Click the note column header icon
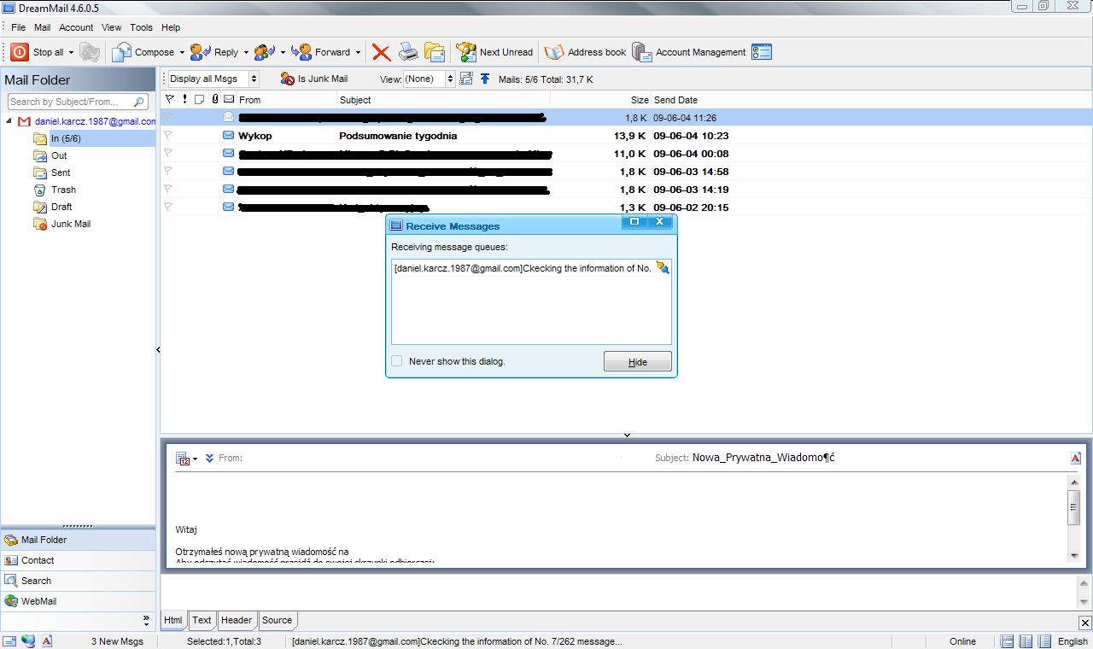The height and width of the screenshot is (649, 1093). click(199, 99)
